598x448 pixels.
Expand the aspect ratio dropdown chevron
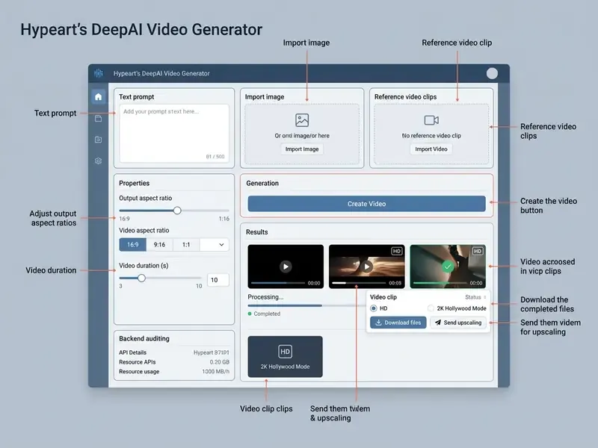pos(221,245)
